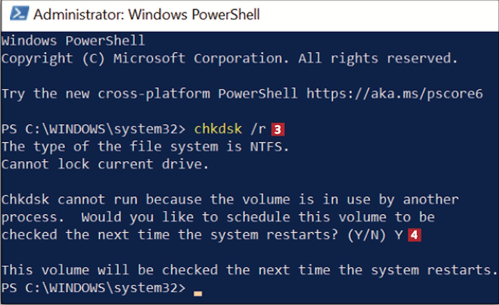Click the 'checked the next time the system restarts?' line
This screenshot has width=499, height=305.
tap(170, 235)
